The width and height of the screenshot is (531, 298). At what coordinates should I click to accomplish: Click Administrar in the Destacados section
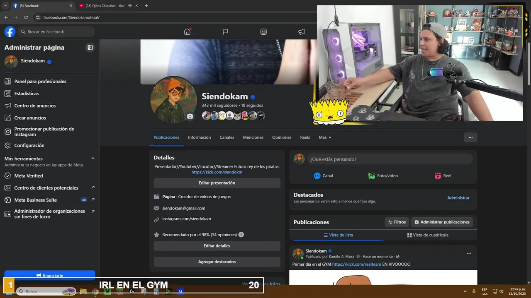click(x=458, y=198)
